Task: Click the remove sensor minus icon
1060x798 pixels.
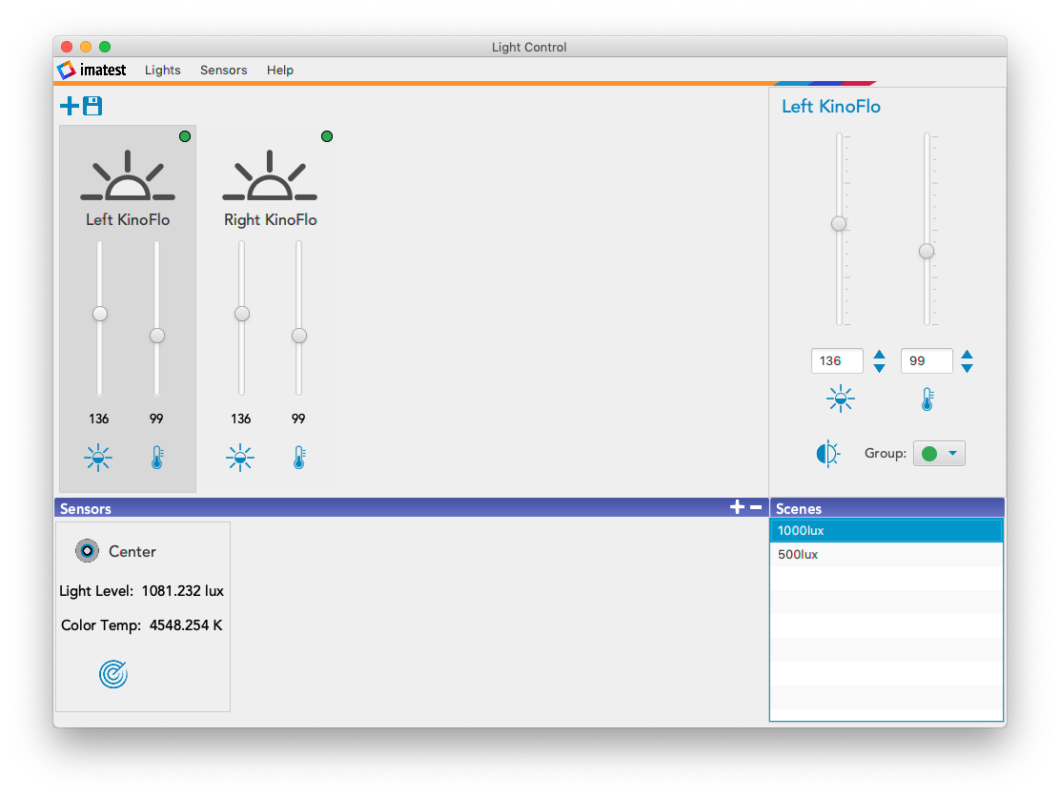Action: tap(756, 508)
